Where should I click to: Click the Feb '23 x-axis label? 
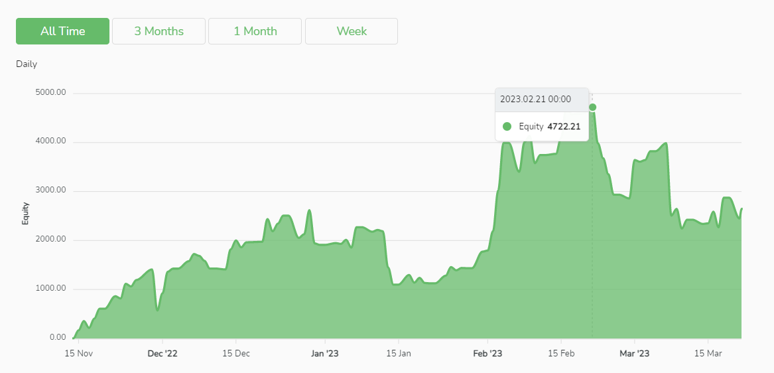pyautogui.click(x=487, y=354)
